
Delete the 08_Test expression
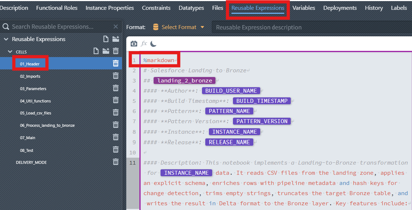pyautogui.click(x=116, y=150)
